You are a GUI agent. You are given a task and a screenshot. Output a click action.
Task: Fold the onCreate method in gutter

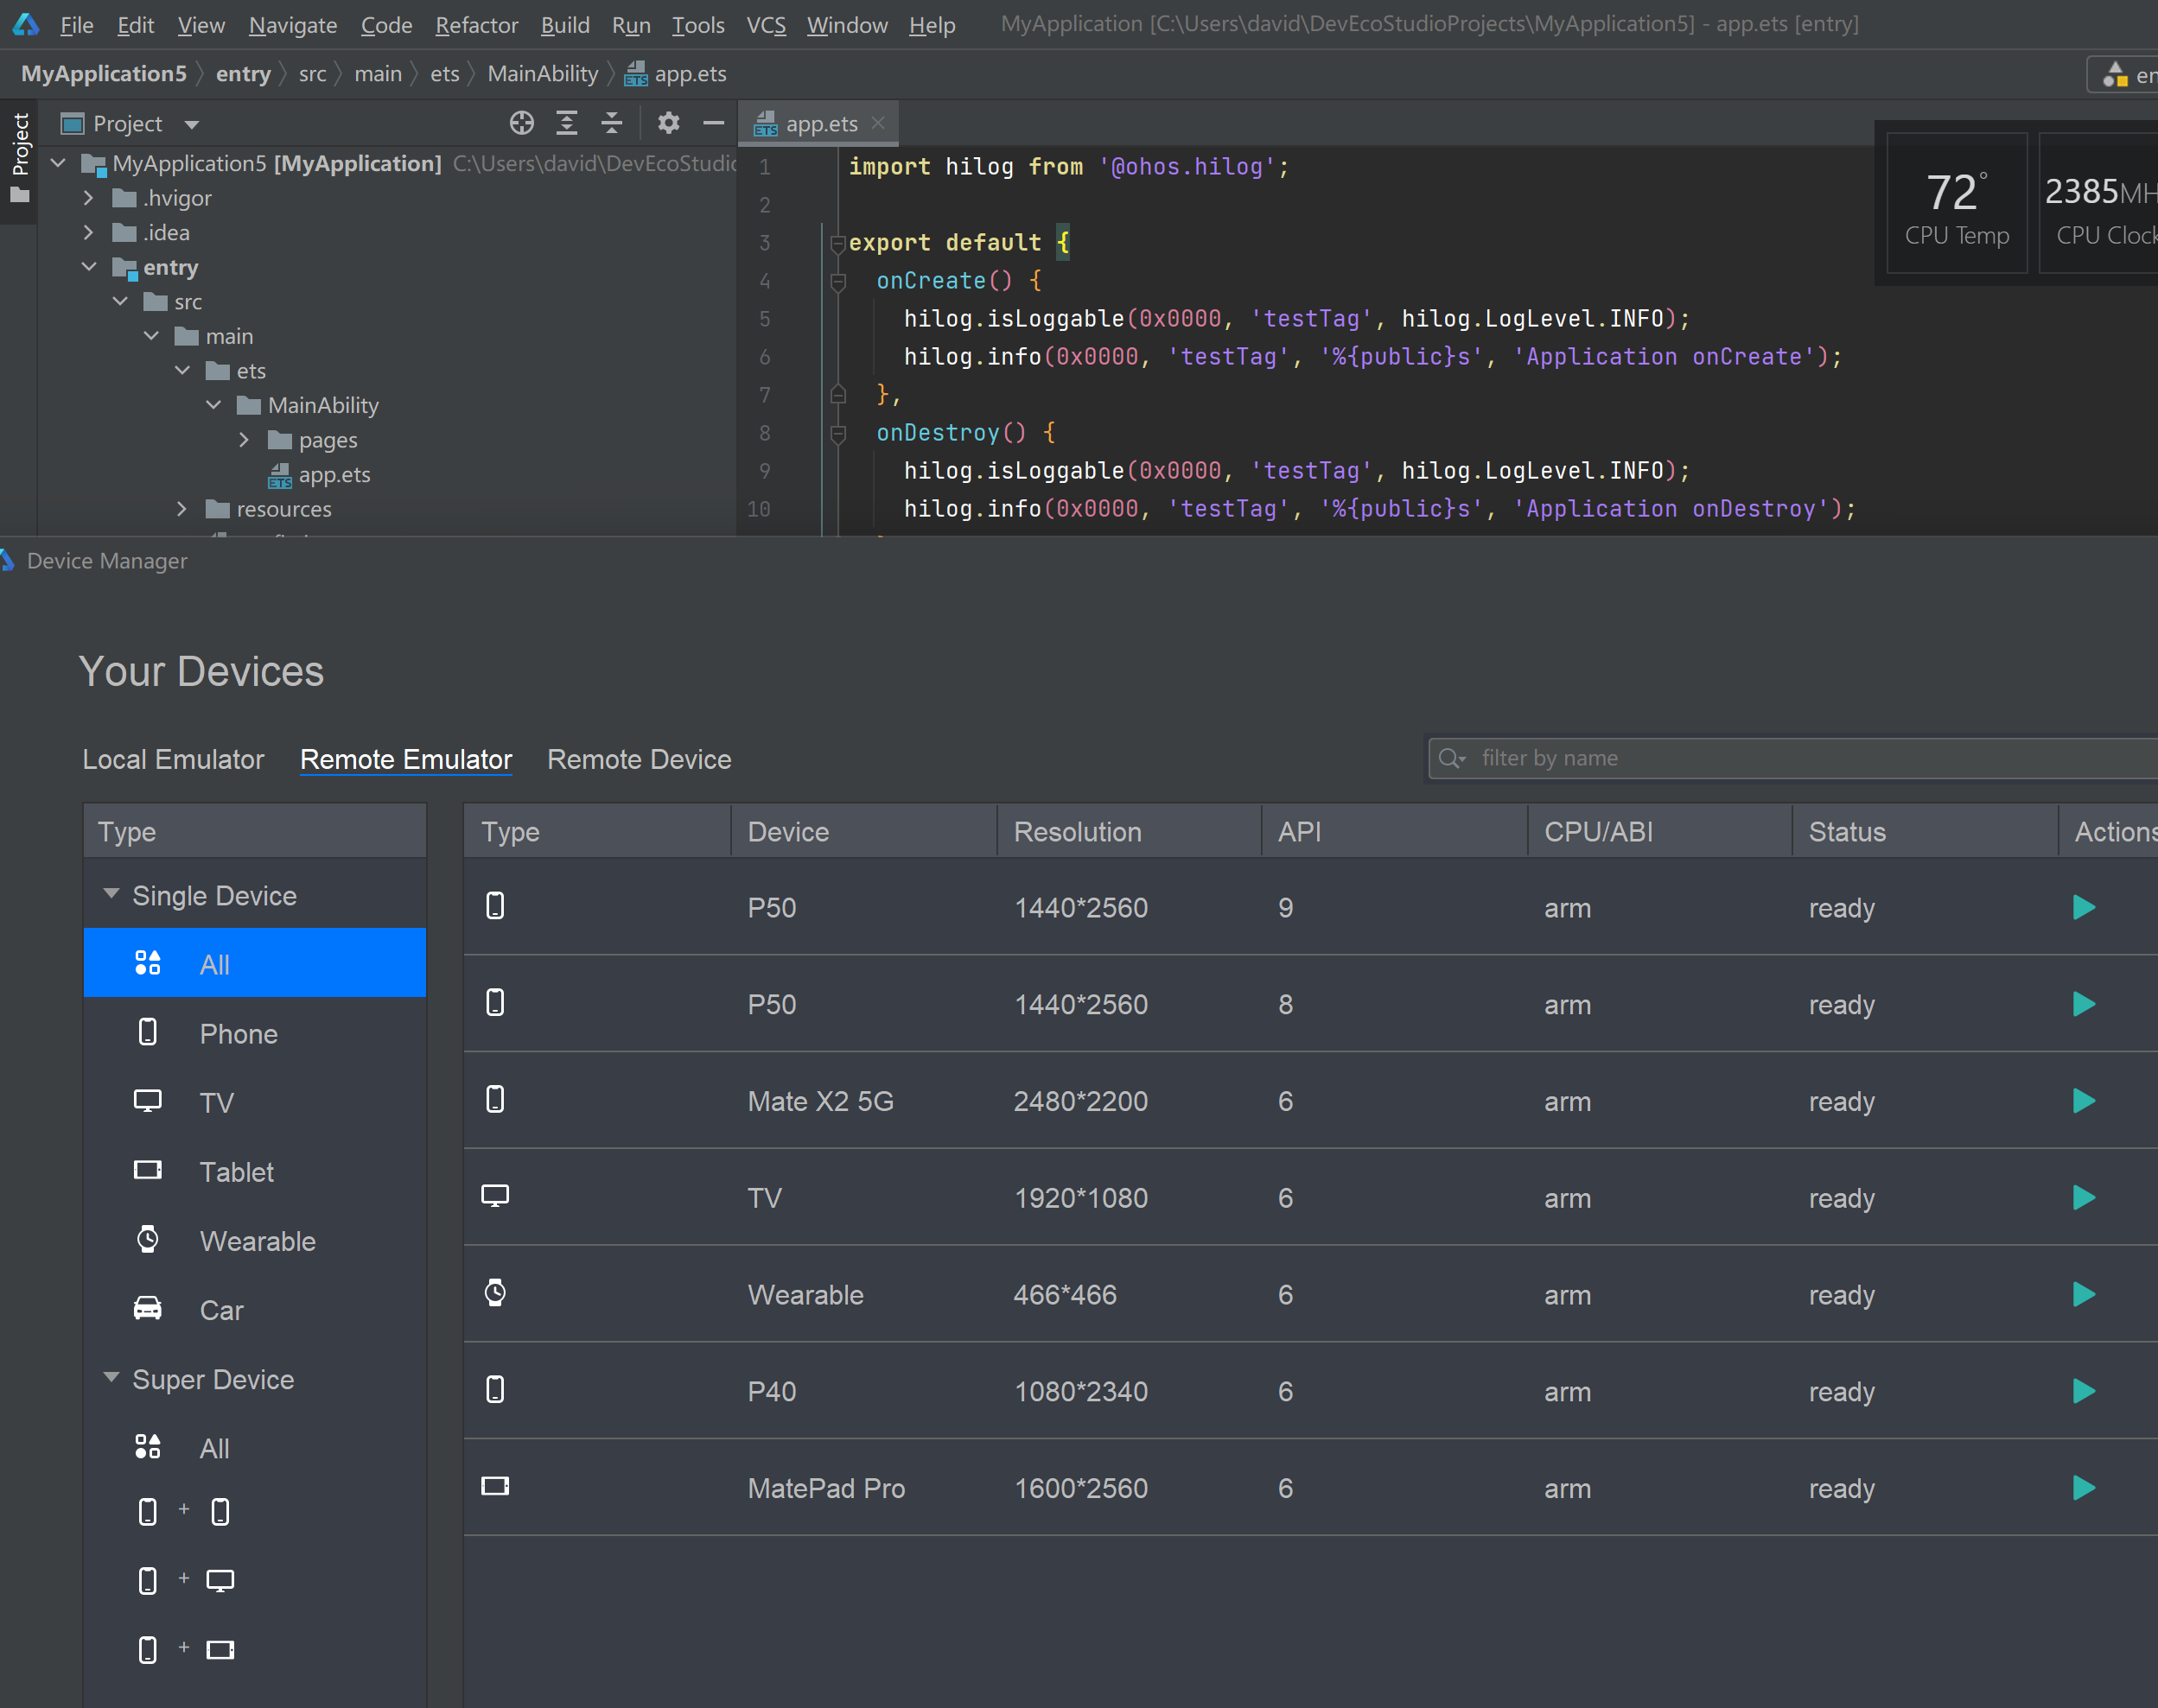(838, 281)
